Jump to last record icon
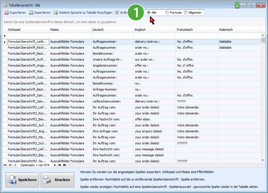 tap(64, 165)
